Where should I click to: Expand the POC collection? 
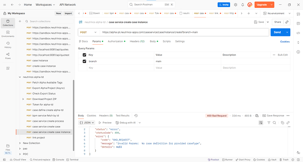20,154
